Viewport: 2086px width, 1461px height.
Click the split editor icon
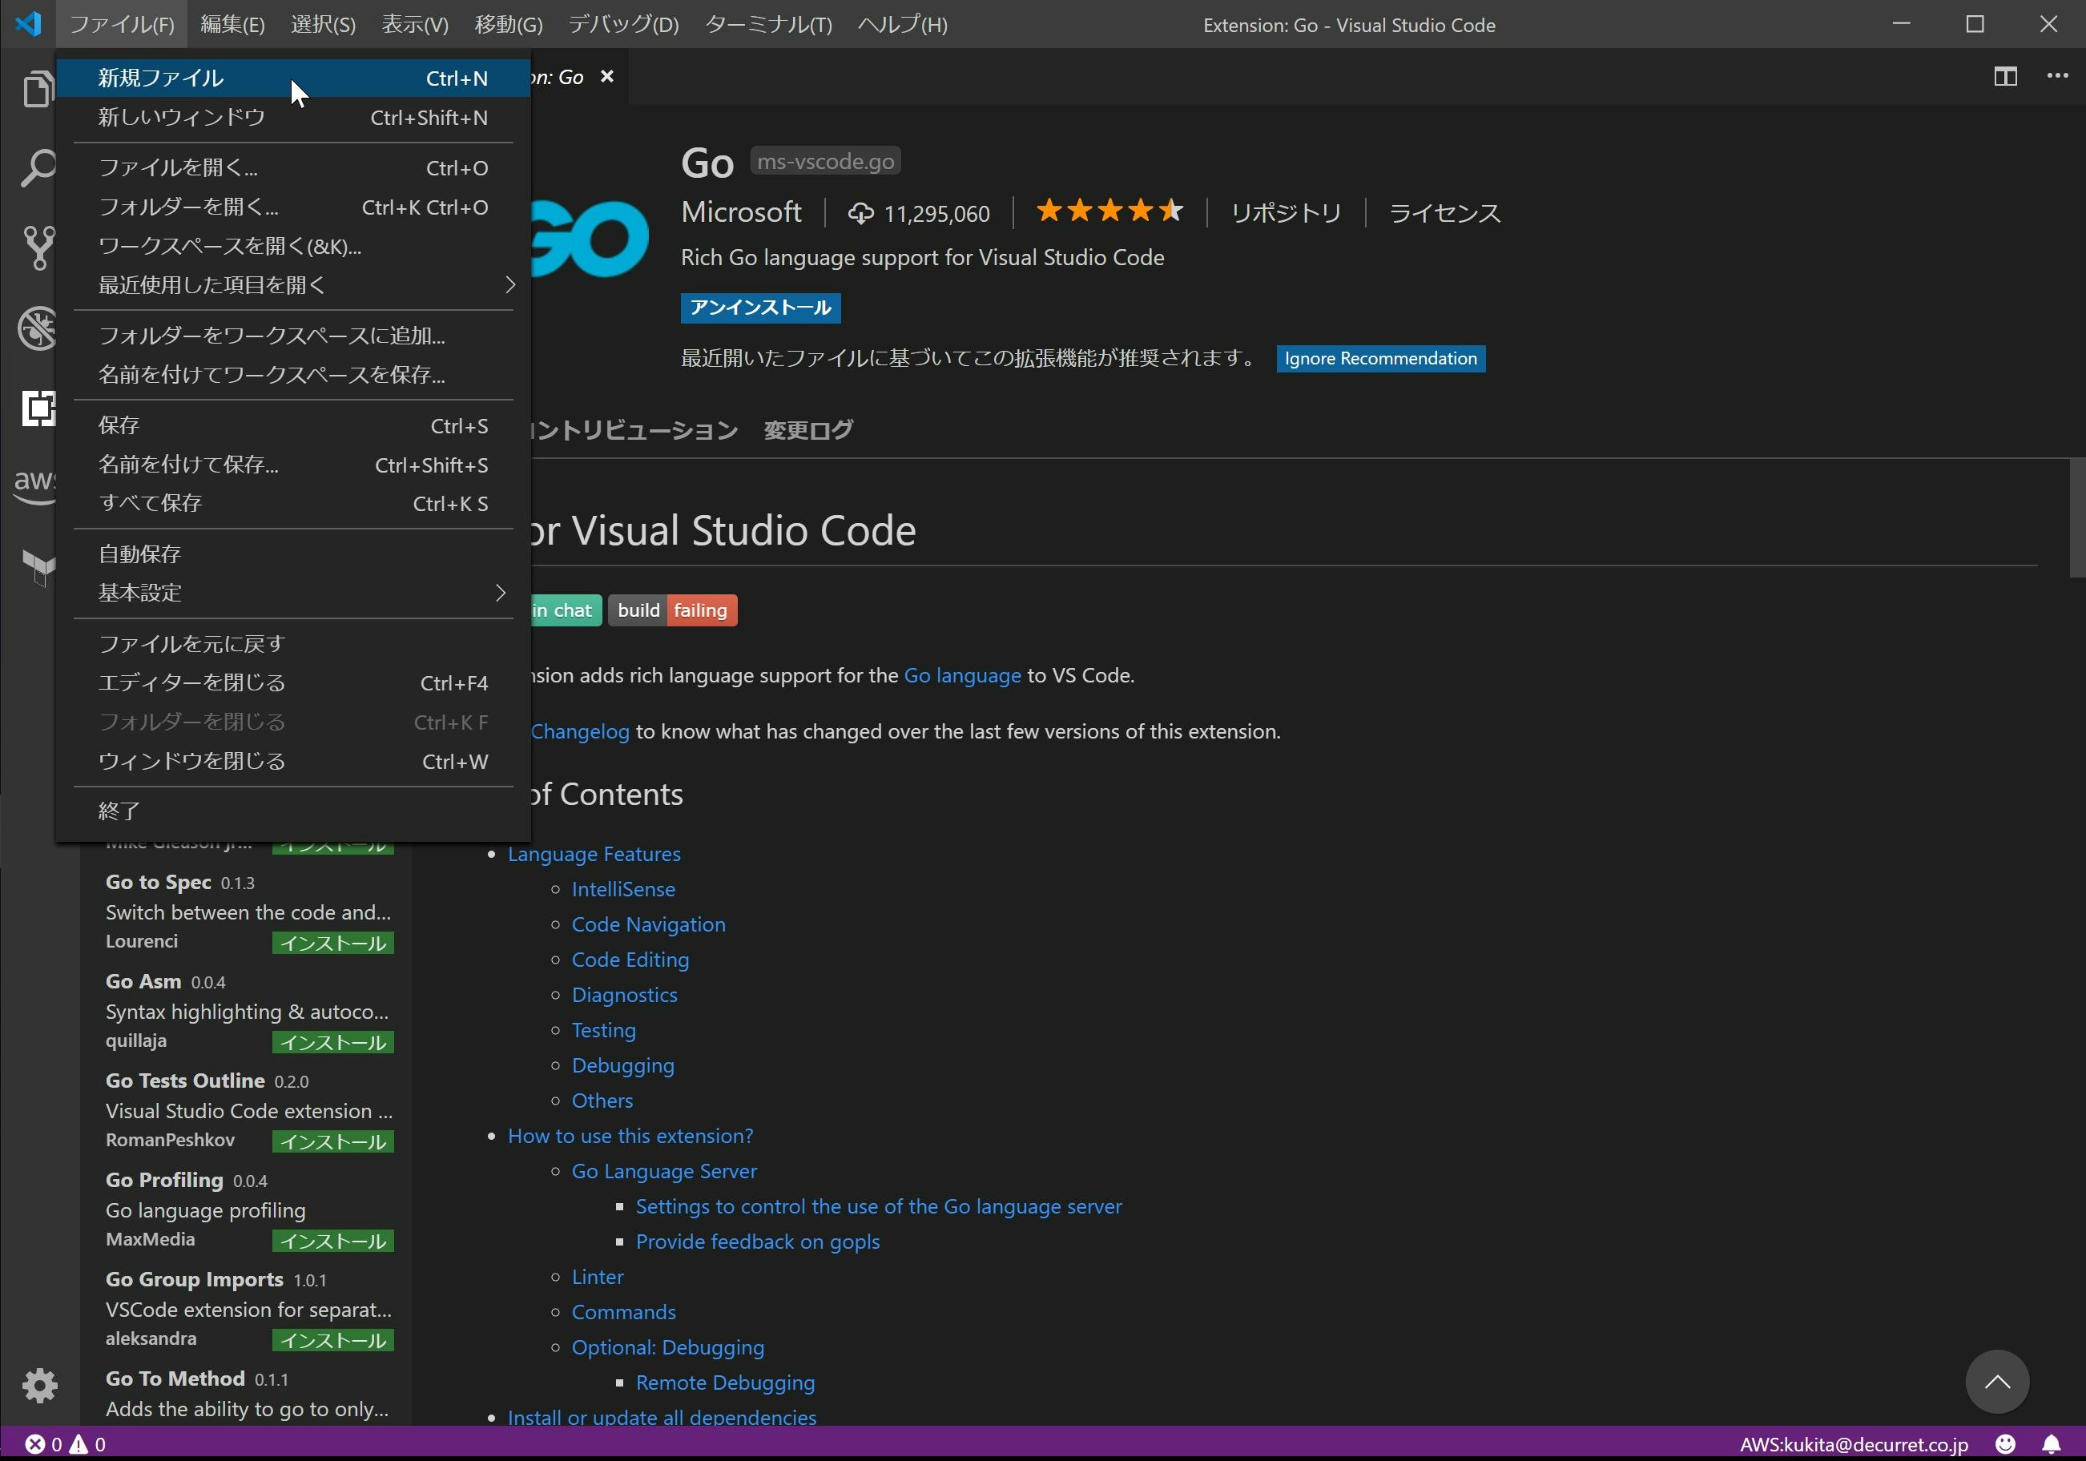2005,76
